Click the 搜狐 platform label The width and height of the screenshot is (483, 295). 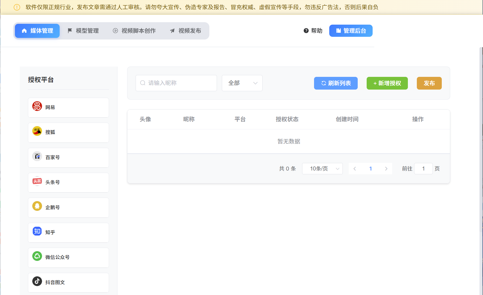click(x=50, y=132)
